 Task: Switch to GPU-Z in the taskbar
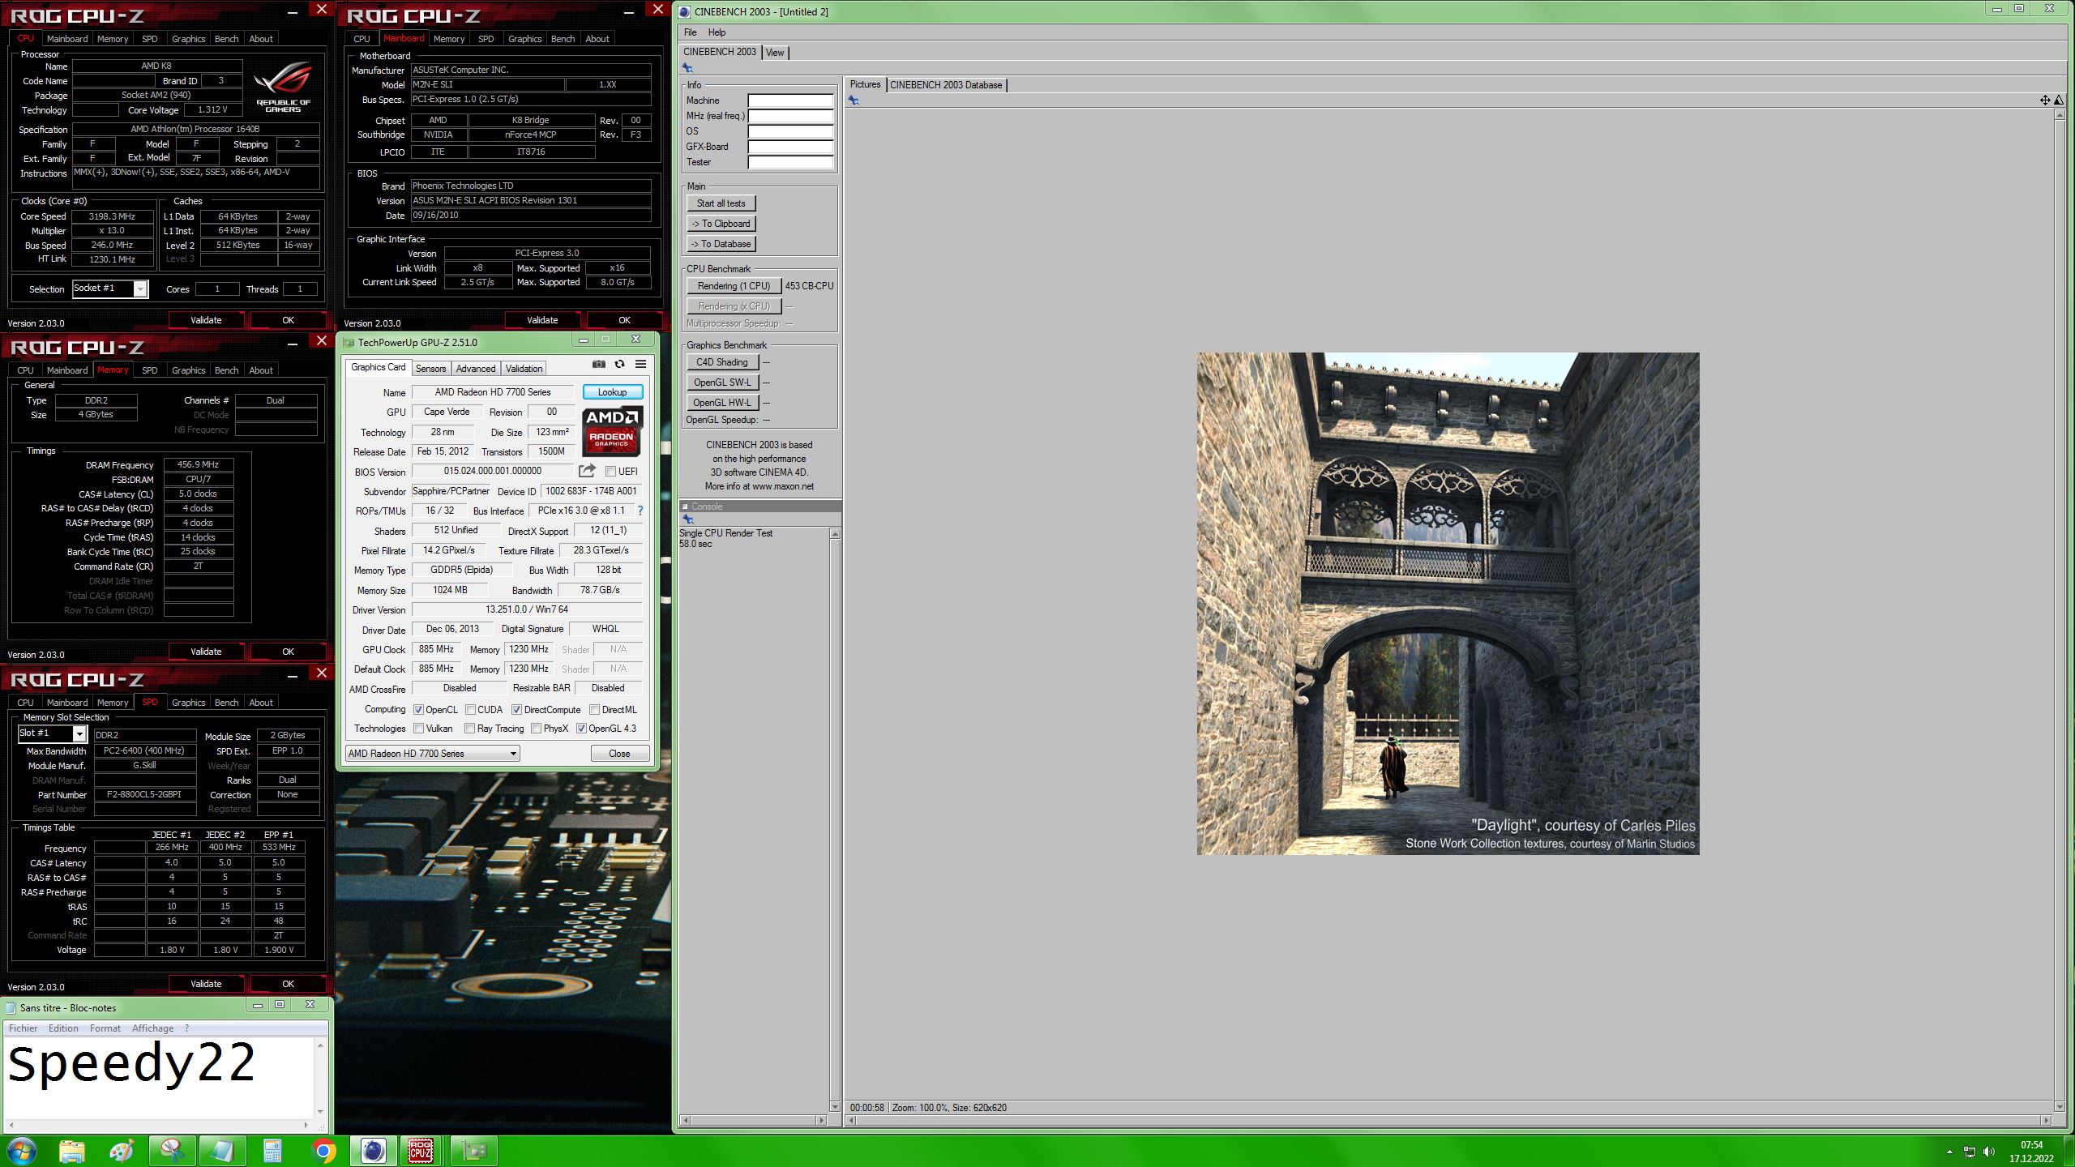click(x=473, y=1151)
